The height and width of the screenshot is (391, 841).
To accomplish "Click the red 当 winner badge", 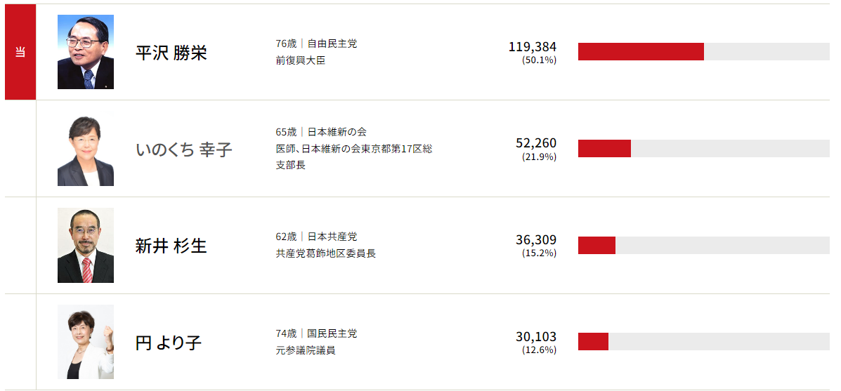I will (x=20, y=52).
